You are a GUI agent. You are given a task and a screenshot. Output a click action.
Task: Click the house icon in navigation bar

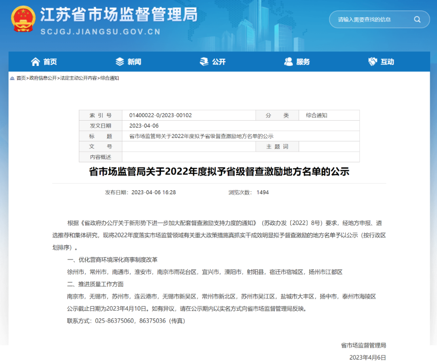point(36,62)
